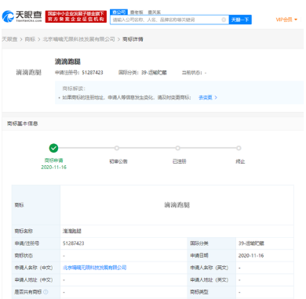
Task: Click applicant company link in table
Action: [95, 268]
